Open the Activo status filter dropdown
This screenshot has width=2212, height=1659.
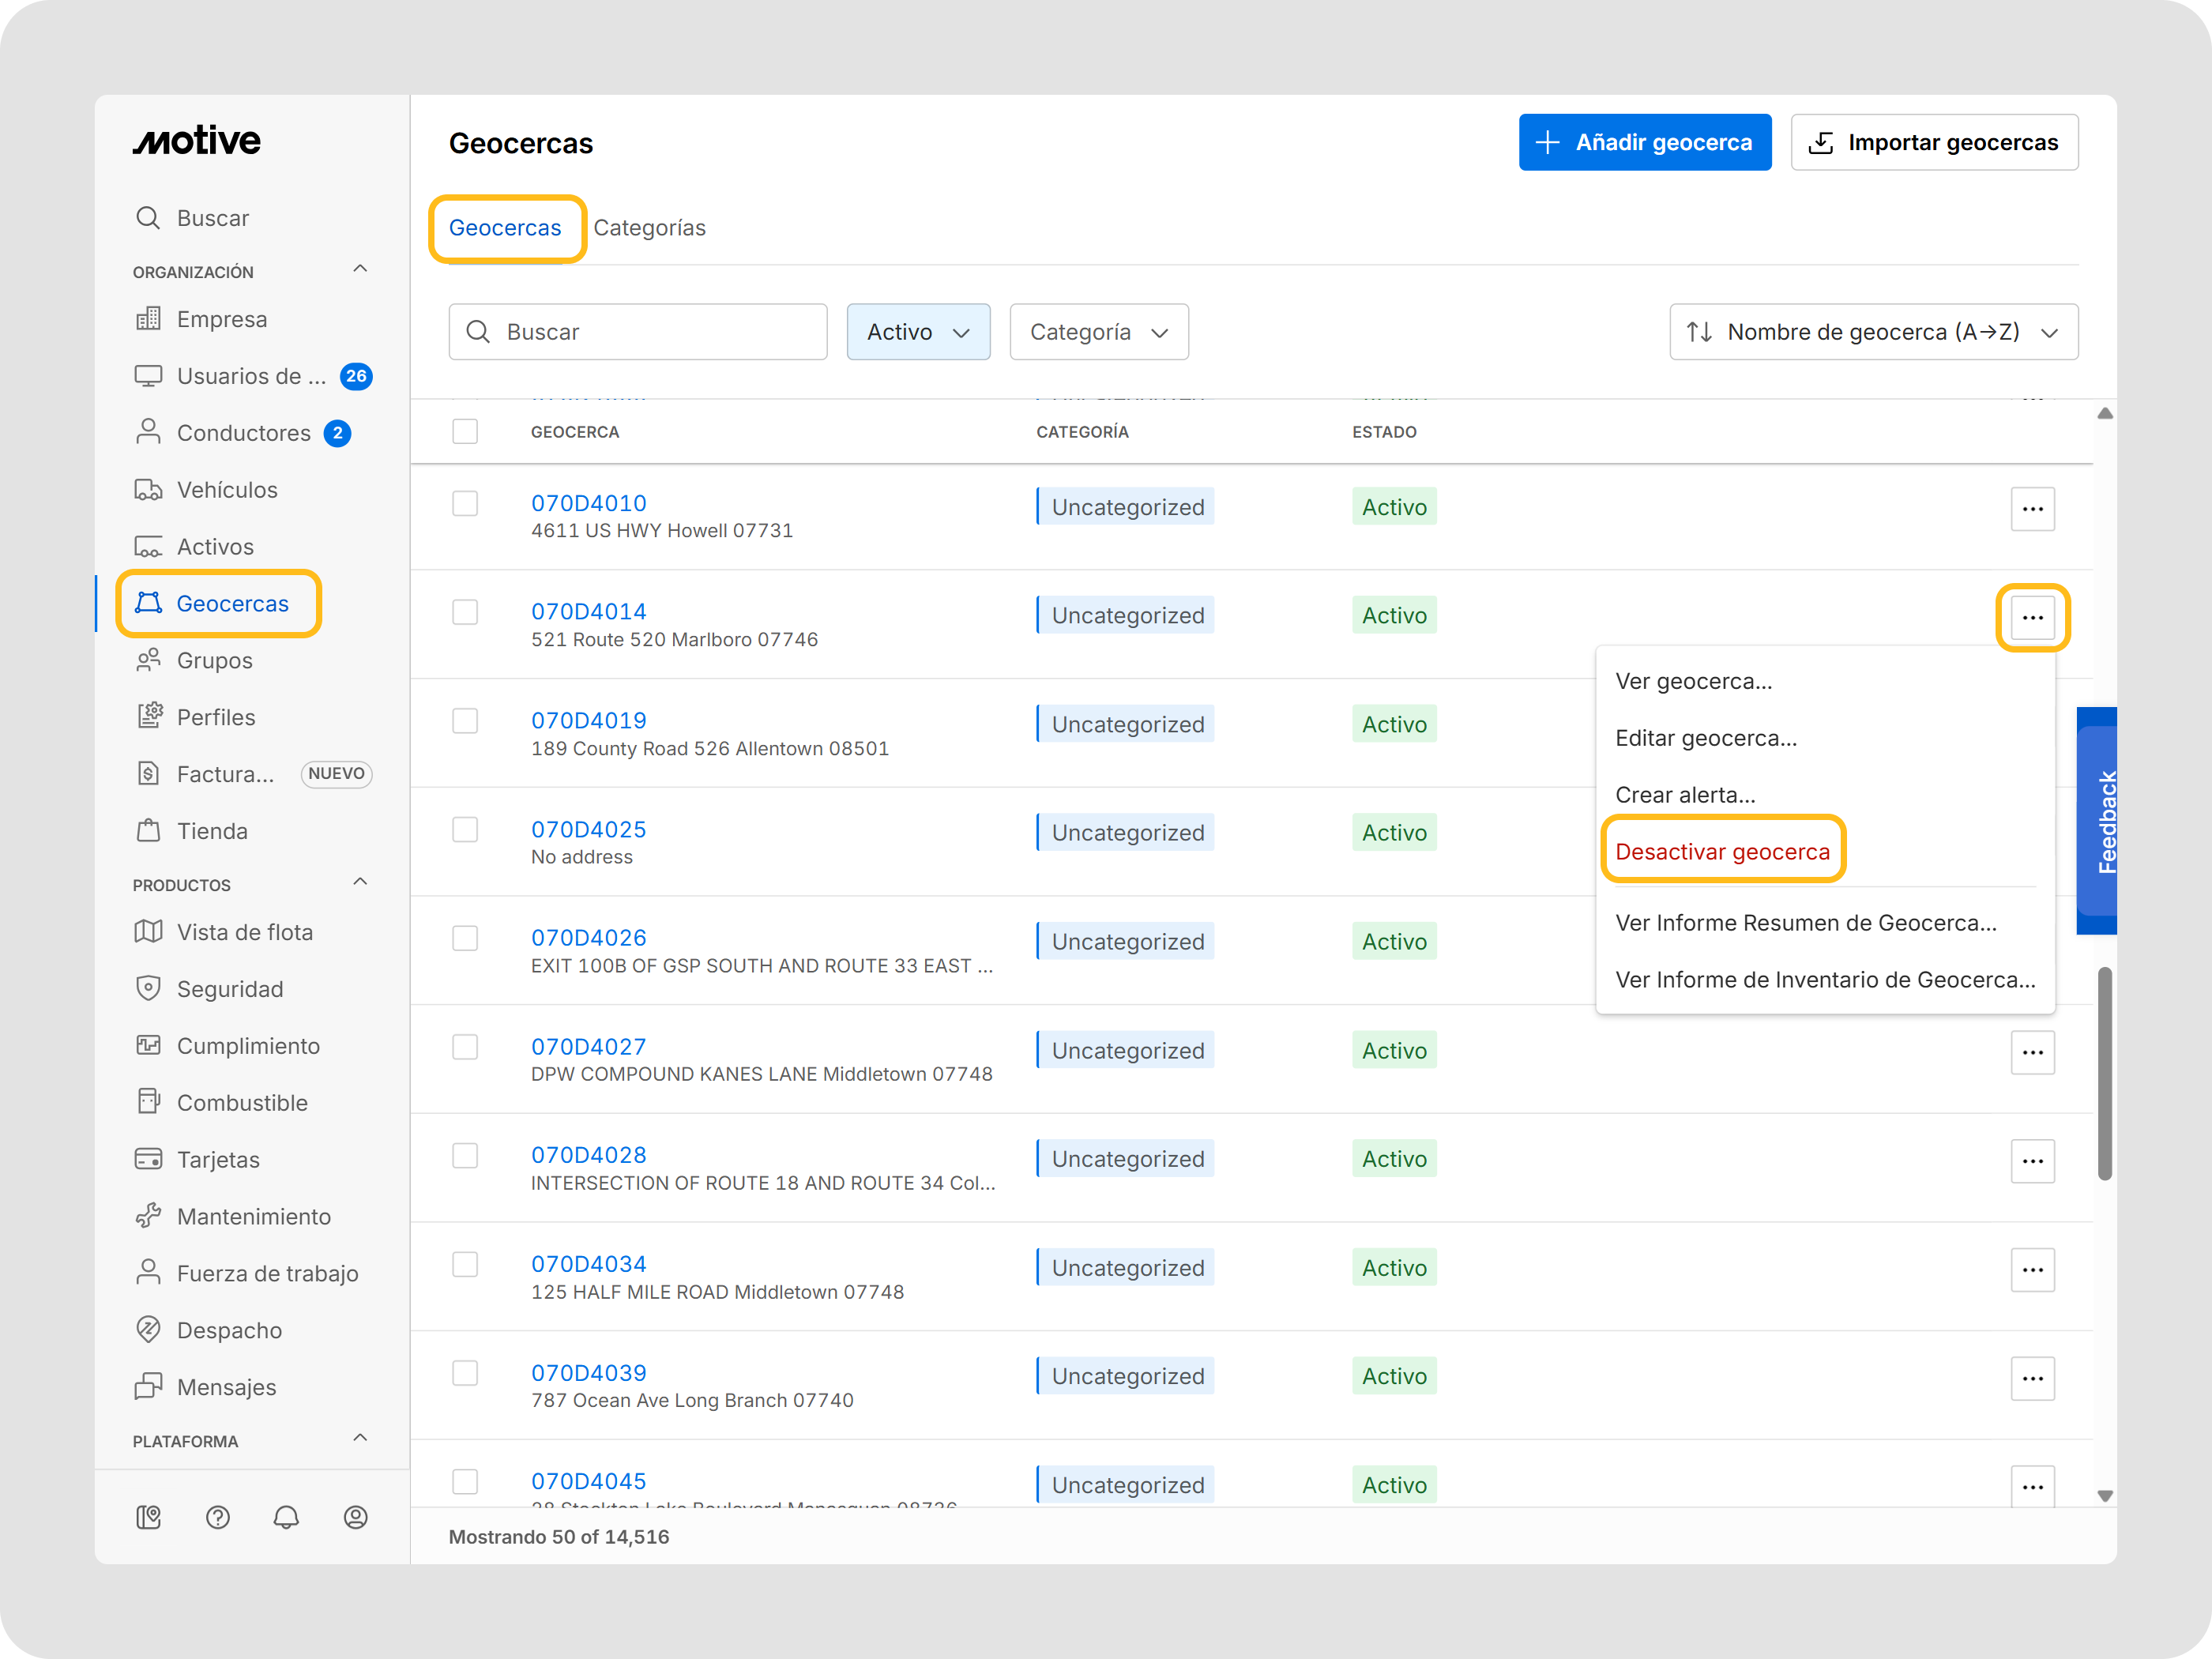917,332
